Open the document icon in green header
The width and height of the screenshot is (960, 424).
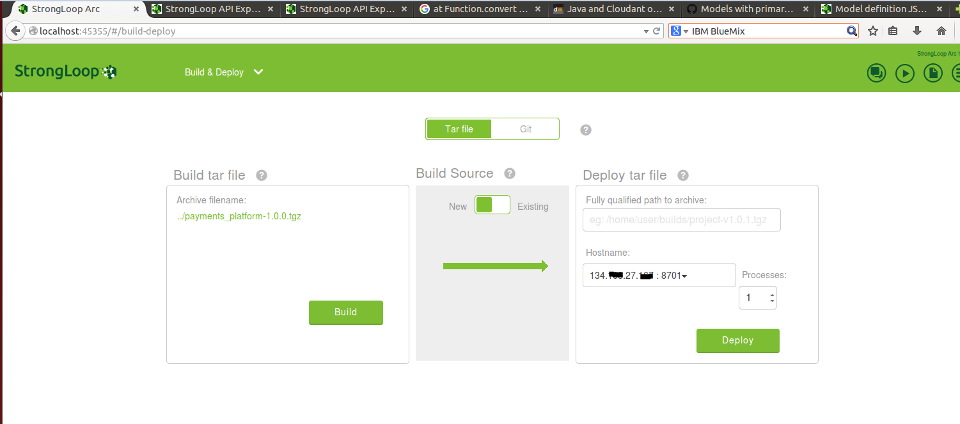[933, 73]
